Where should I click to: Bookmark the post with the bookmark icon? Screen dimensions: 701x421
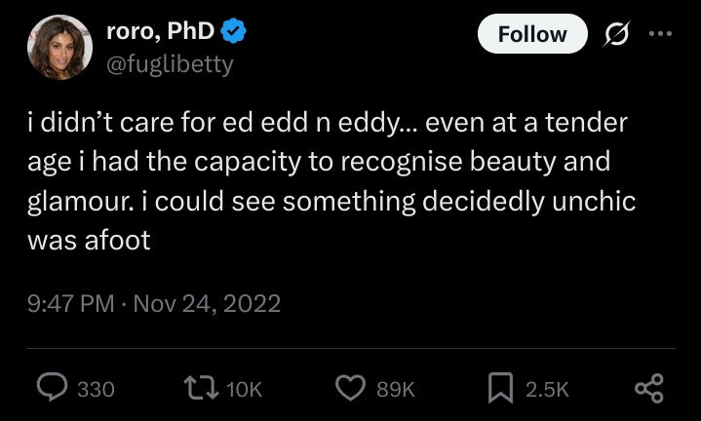pos(499,388)
